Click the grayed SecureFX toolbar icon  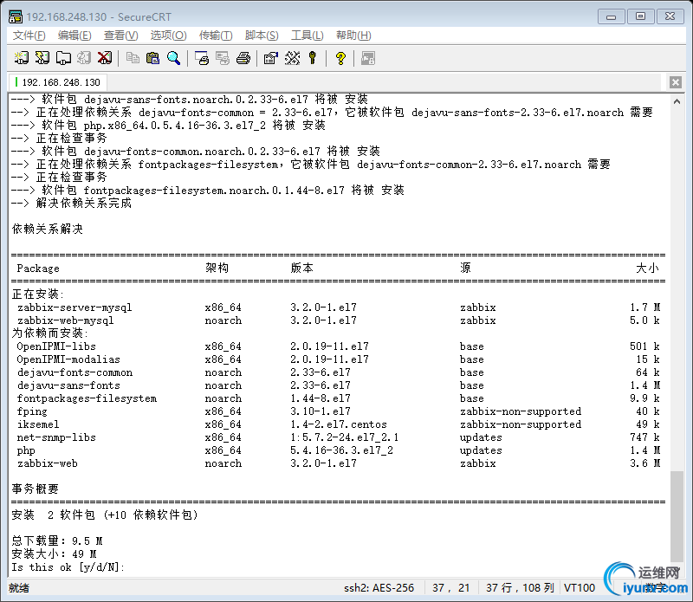(x=367, y=58)
